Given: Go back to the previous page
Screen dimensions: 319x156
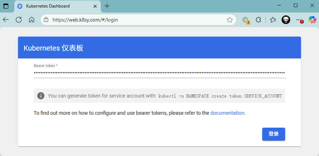Looking at the screenshot, I should click(6, 20).
